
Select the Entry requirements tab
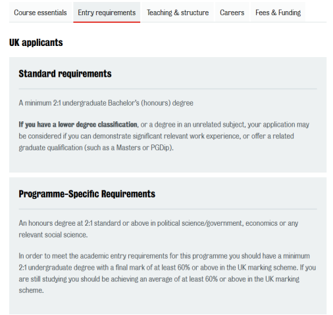[107, 12]
